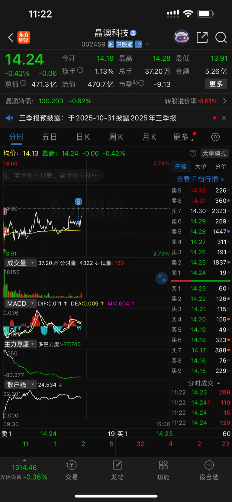
Task: Tap the verified badge next to 晶澳科技
Action: point(133,33)
